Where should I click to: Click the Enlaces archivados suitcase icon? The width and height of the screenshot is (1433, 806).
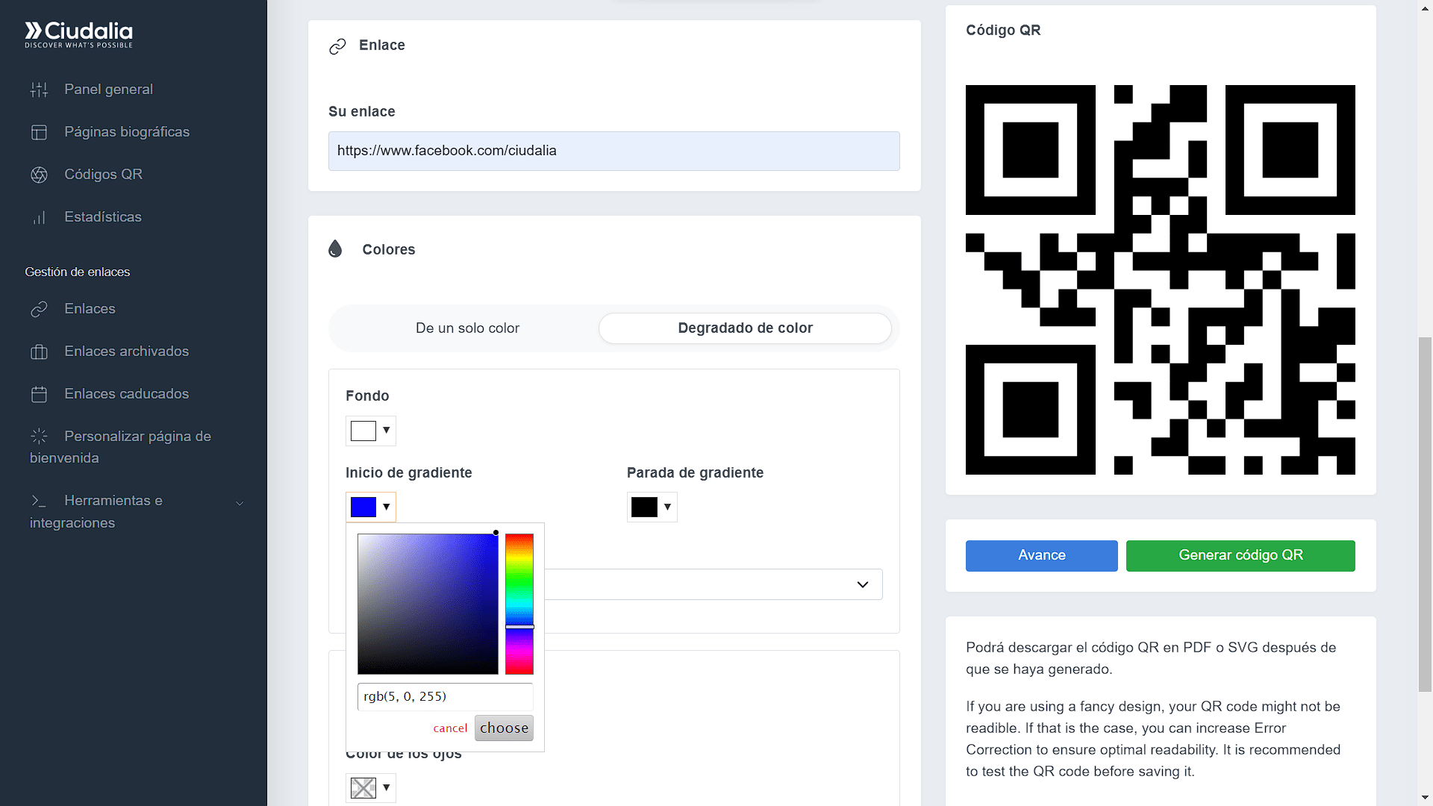tap(39, 352)
